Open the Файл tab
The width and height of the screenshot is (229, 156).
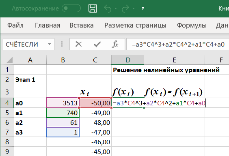[x=15, y=25]
